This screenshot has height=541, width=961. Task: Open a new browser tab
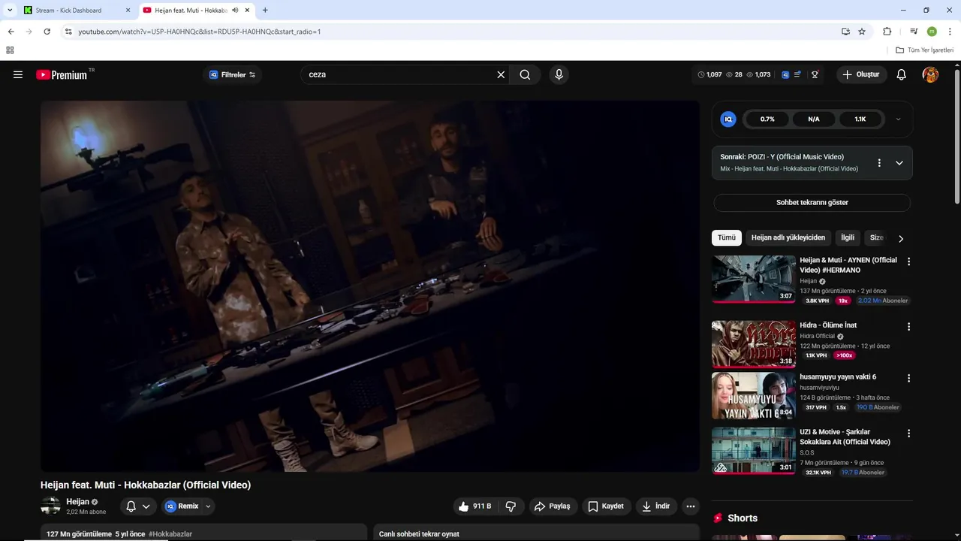pyautogui.click(x=265, y=11)
